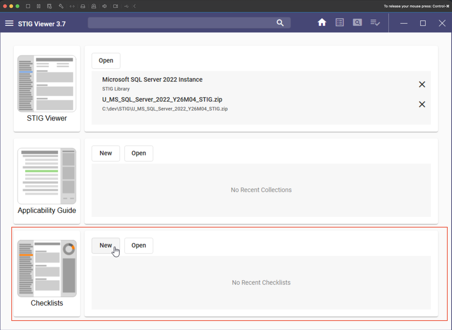Click New in the Applicability Guide section
The height and width of the screenshot is (330, 452).
106,153
